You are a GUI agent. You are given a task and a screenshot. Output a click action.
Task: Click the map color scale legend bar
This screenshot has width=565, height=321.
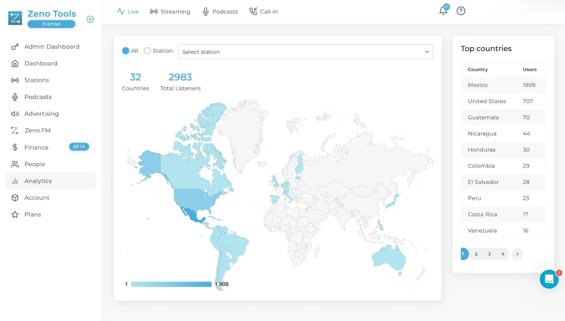[171, 284]
